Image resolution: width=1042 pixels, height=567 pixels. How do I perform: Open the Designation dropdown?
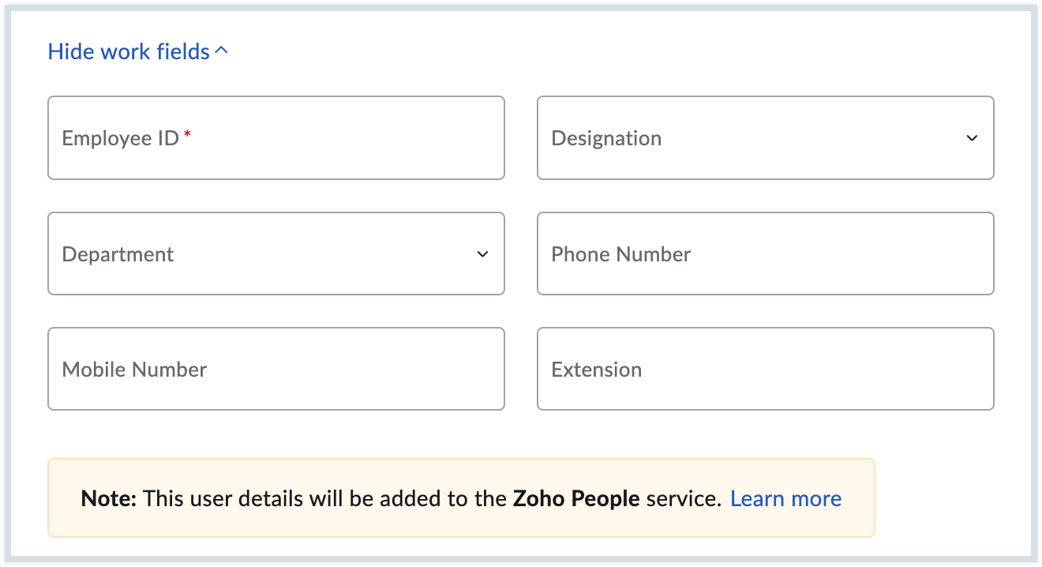coord(764,138)
